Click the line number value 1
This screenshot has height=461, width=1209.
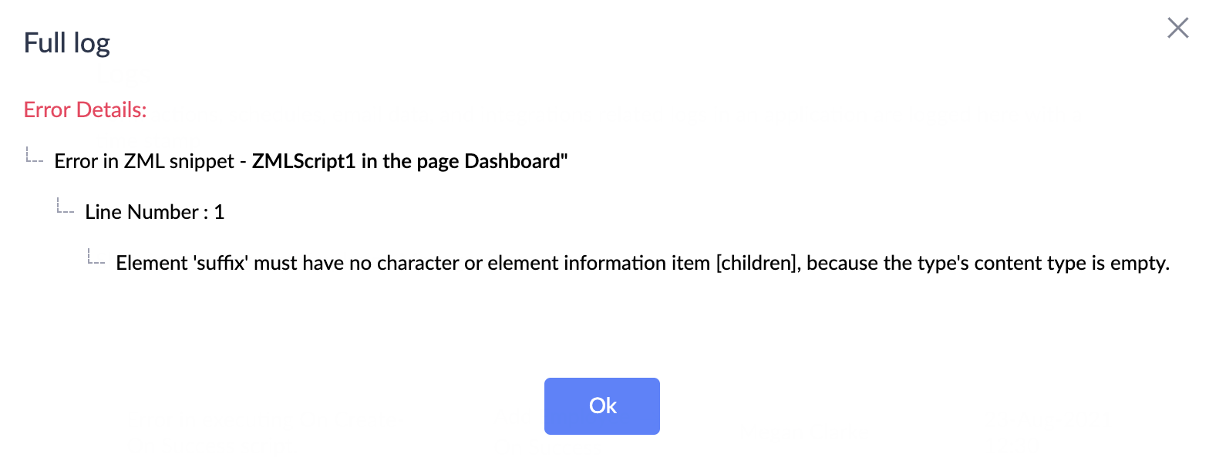pos(220,213)
